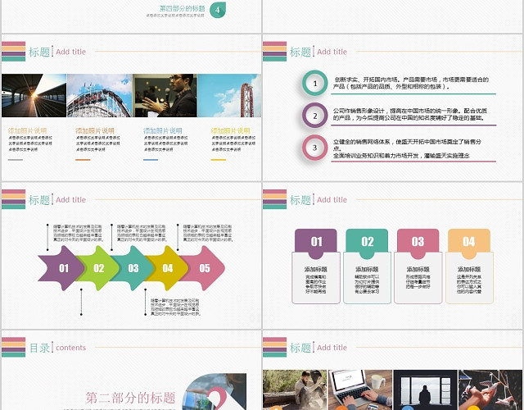The image size is (524, 410).
Task: Open the silhouette at window photo
Action: (x=425, y=390)
